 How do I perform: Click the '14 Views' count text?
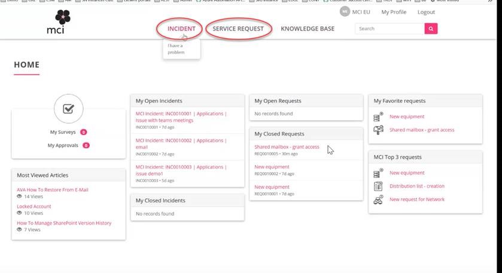[34, 197]
